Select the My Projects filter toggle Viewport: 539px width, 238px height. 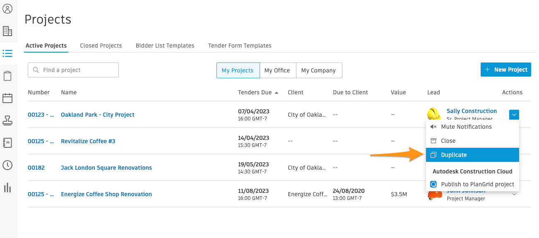[x=238, y=70]
